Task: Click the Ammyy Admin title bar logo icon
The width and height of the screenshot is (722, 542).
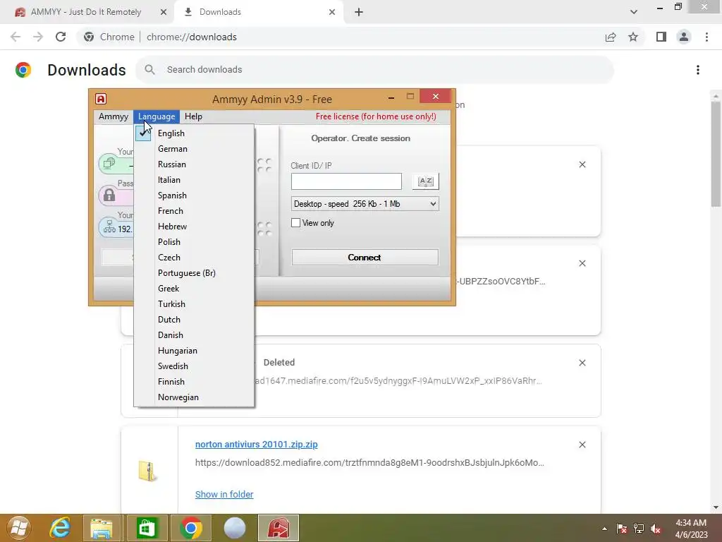Action: tap(101, 99)
